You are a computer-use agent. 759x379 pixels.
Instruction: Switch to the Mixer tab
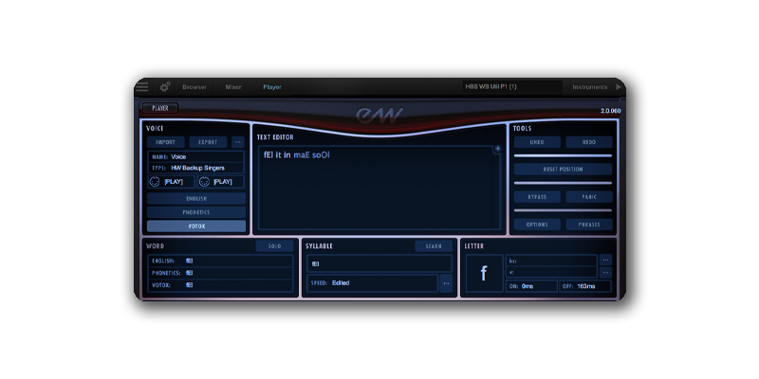point(233,86)
